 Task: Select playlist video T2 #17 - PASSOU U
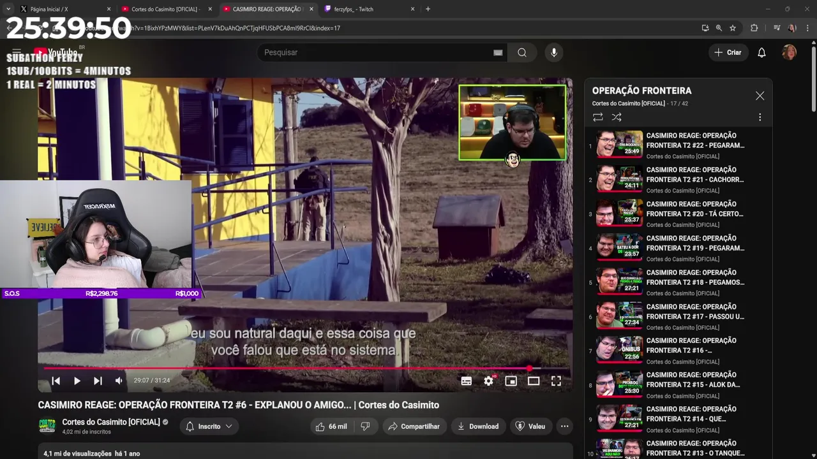point(678,317)
